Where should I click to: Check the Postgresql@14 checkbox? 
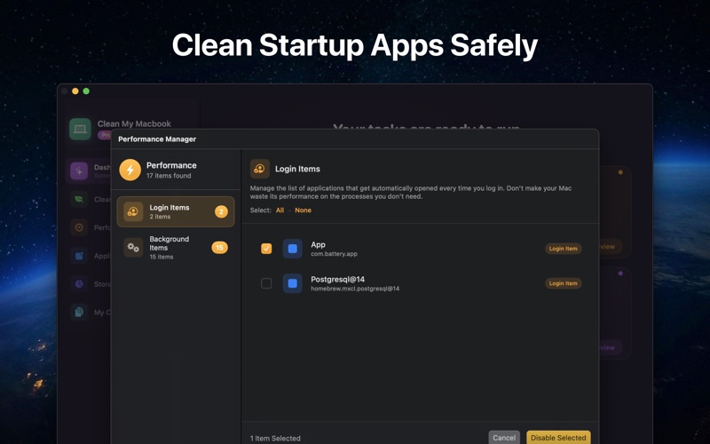pos(266,283)
